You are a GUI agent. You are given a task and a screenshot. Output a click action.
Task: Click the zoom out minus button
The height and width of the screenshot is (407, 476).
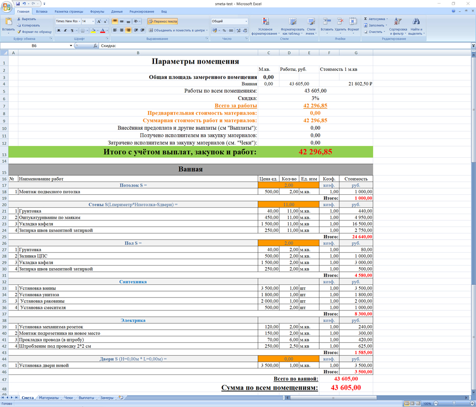pyautogui.click(x=436, y=403)
